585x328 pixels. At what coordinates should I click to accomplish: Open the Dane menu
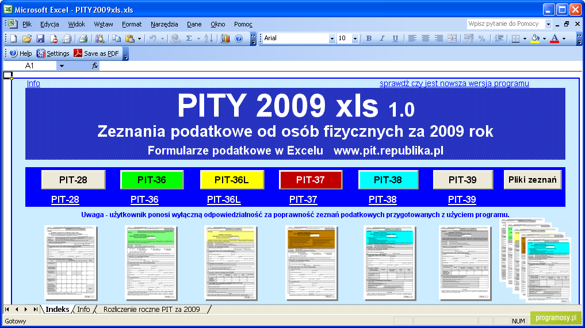pos(194,24)
